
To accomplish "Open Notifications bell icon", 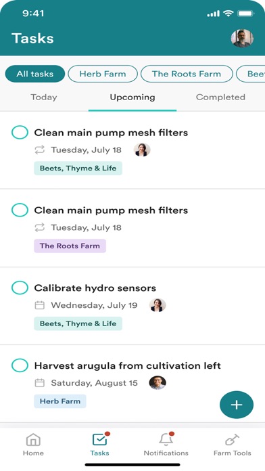I will (x=166, y=440).
